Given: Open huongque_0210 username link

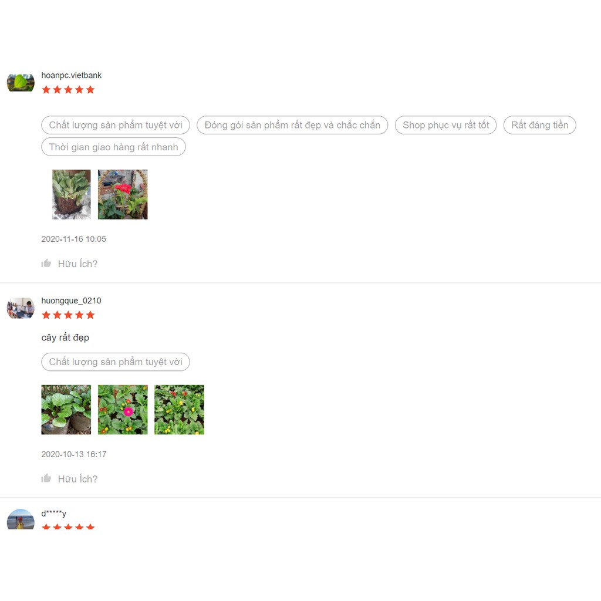Looking at the screenshot, I should 71,300.
